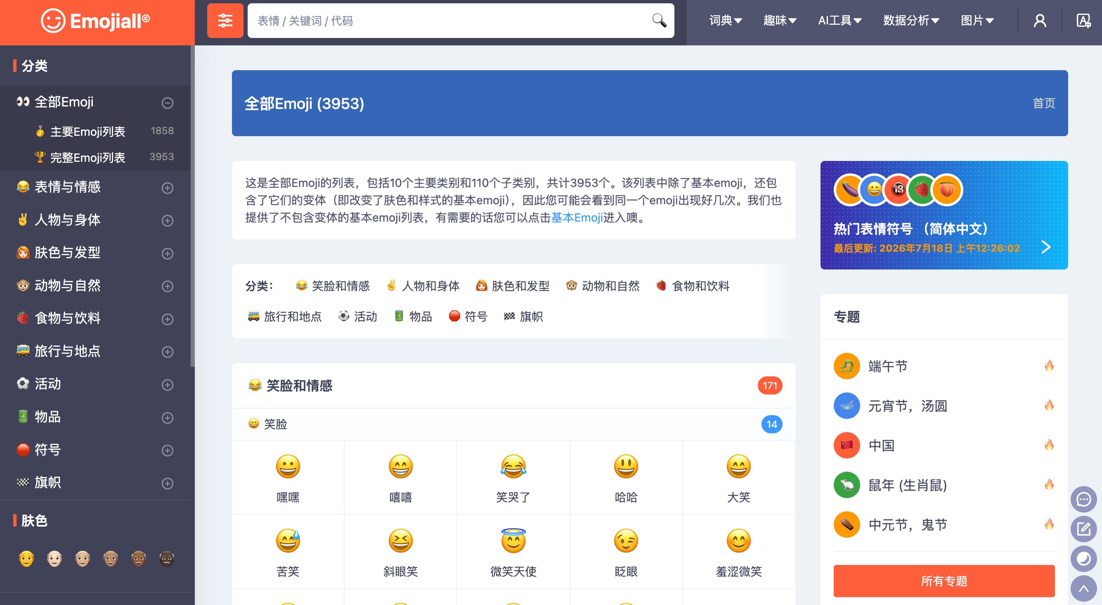This screenshot has width=1102, height=605.
Task: Click the 首页 breadcrumb link
Action: tap(1044, 103)
